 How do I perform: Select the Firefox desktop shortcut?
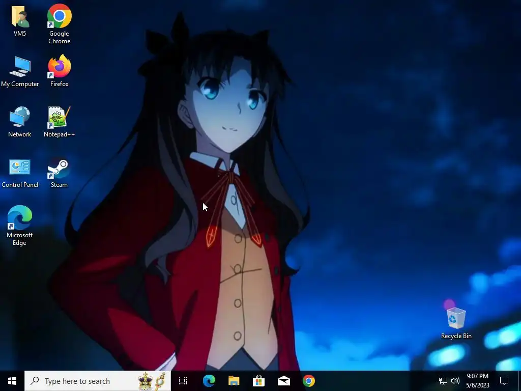coord(59,71)
